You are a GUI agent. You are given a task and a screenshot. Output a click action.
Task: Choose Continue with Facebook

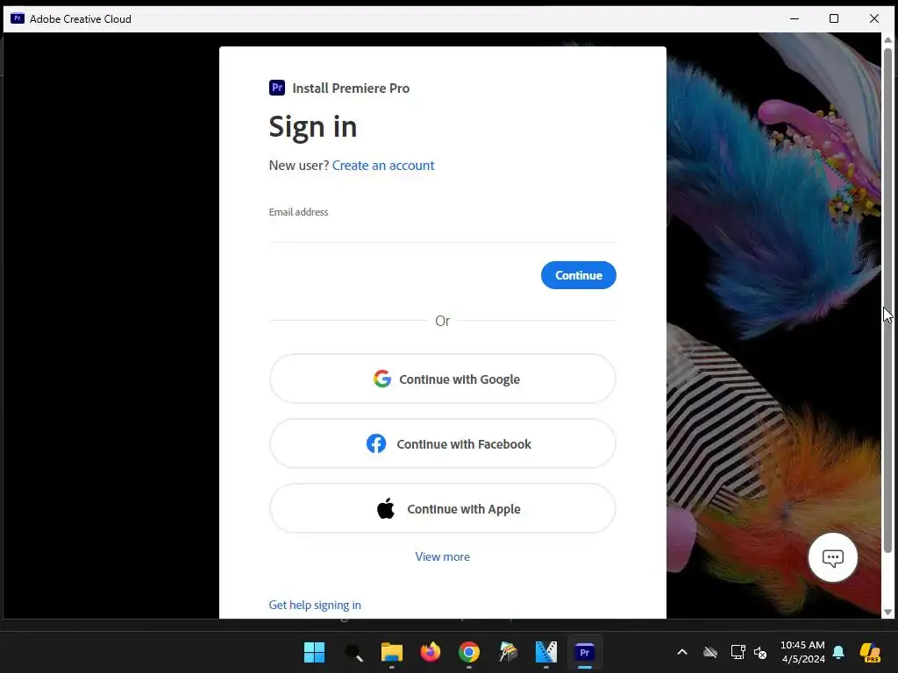443,443
